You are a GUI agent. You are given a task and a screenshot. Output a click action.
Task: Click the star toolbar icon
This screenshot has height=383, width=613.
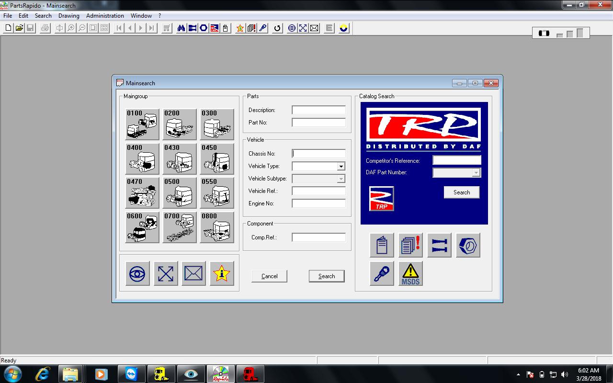tap(240, 28)
